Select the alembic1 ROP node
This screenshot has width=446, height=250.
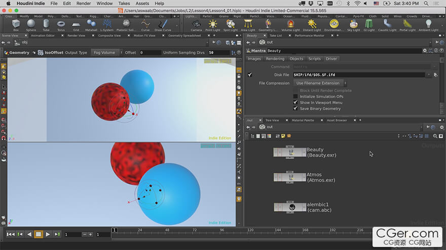[289, 207]
